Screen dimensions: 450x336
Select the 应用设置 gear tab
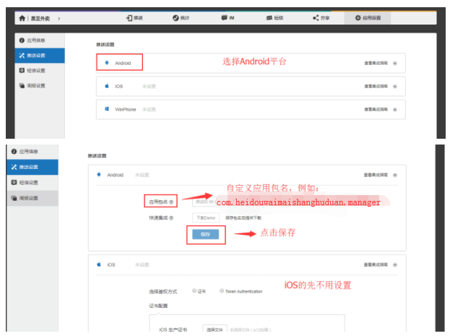[x=368, y=18]
